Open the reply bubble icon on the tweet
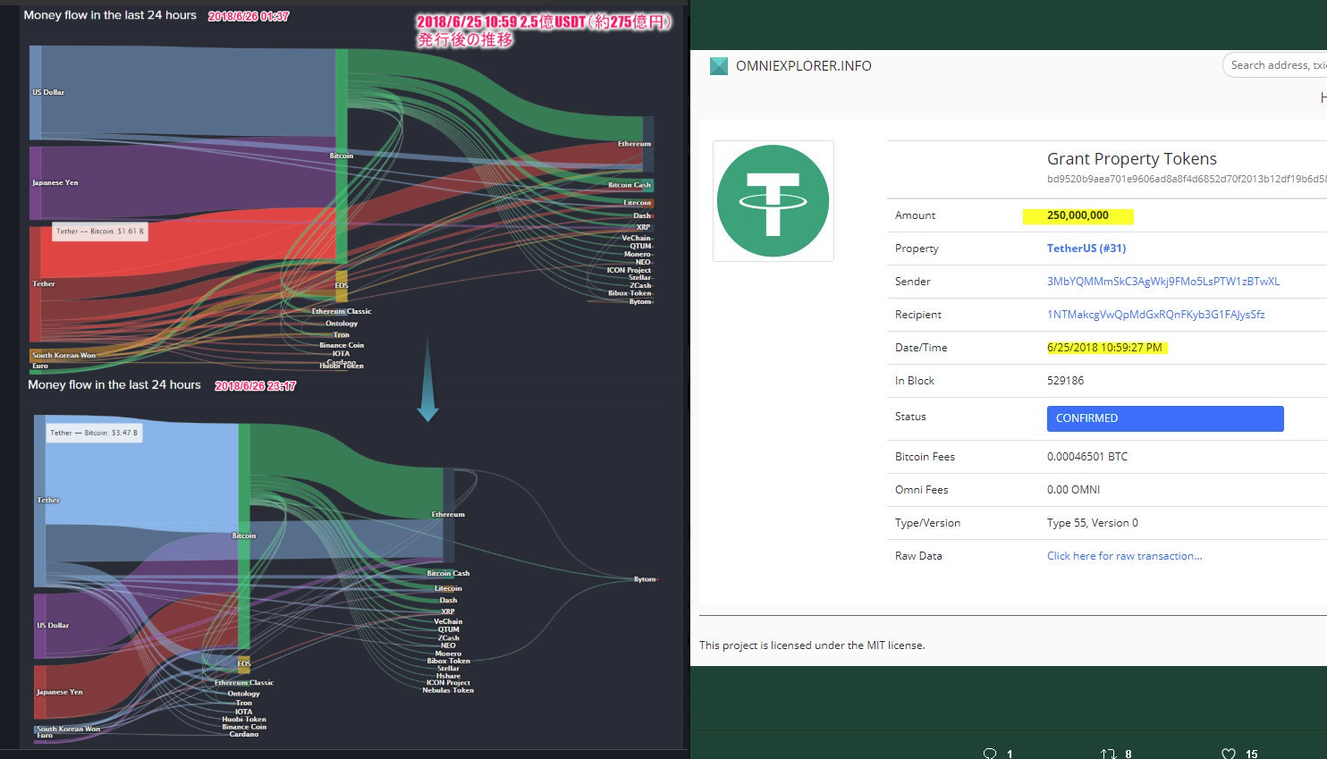The image size is (1327, 759). pyautogui.click(x=989, y=754)
